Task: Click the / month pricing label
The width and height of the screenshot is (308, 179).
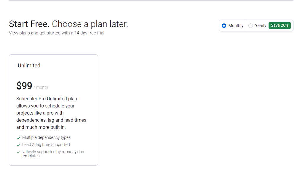Action: (41, 87)
